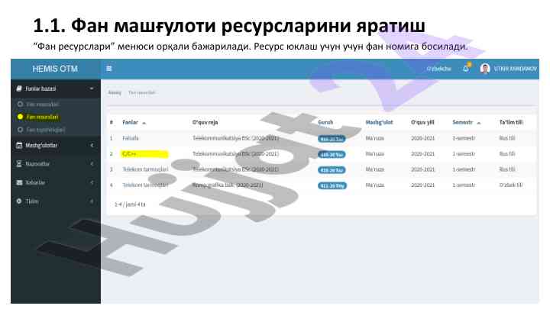The width and height of the screenshot is (550, 309).
Task: Sort the table by Guruh column
Action: [325, 122]
